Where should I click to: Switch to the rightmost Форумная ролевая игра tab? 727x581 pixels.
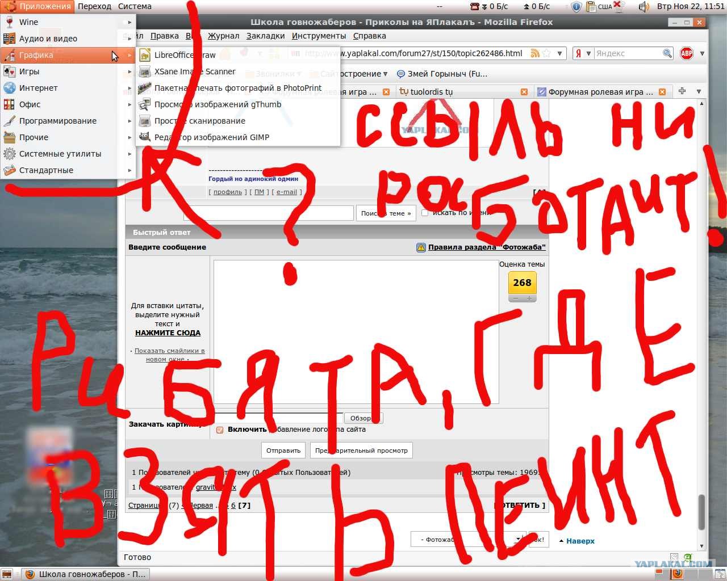coord(602,91)
